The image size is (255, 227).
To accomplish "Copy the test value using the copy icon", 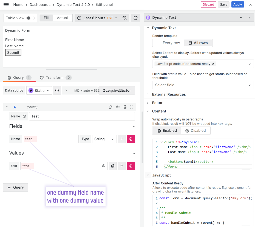I will pos(113,166).
